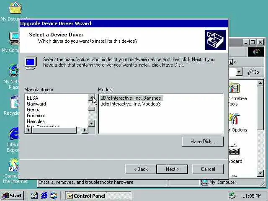The image size is (268, 201).
Task: Click Control Panel vertical scrollbar thumb
Action: (260, 108)
